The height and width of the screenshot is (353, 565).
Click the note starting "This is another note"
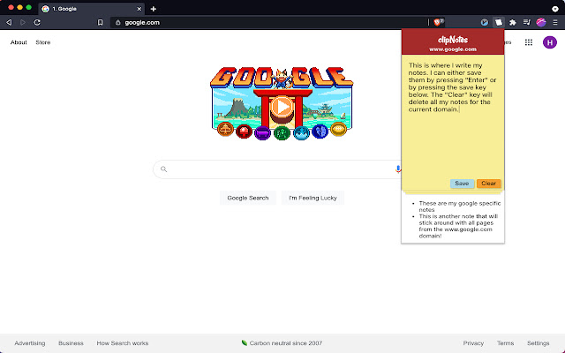(x=458, y=226)
